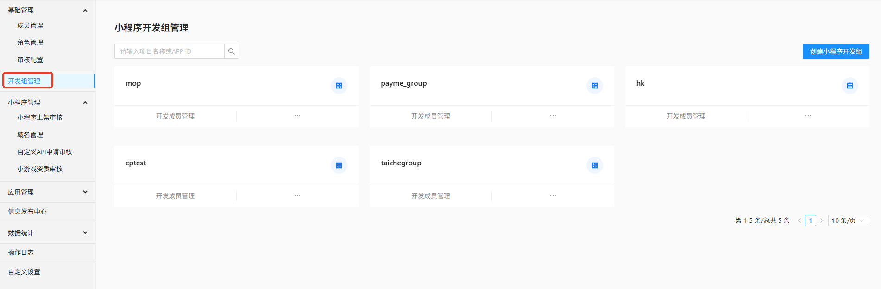This screenshot has width=881, height=289.
Task: Select page 1 in pagination
Action: point(811,220)
